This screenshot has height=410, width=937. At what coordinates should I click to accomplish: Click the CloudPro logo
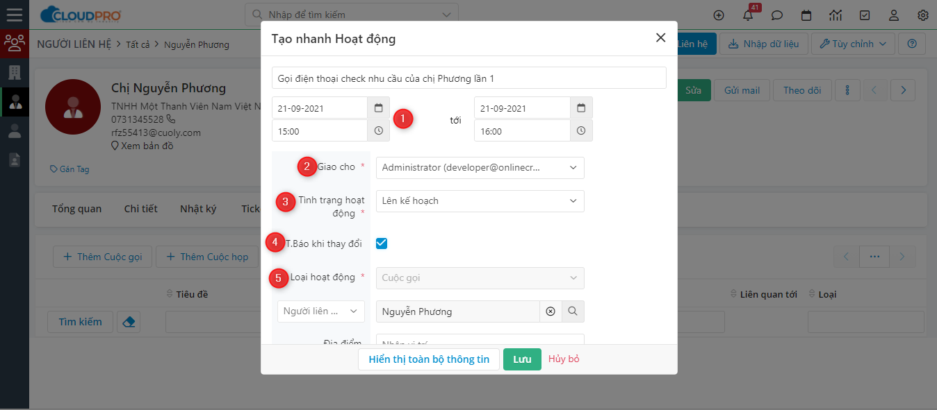point(81,15)
